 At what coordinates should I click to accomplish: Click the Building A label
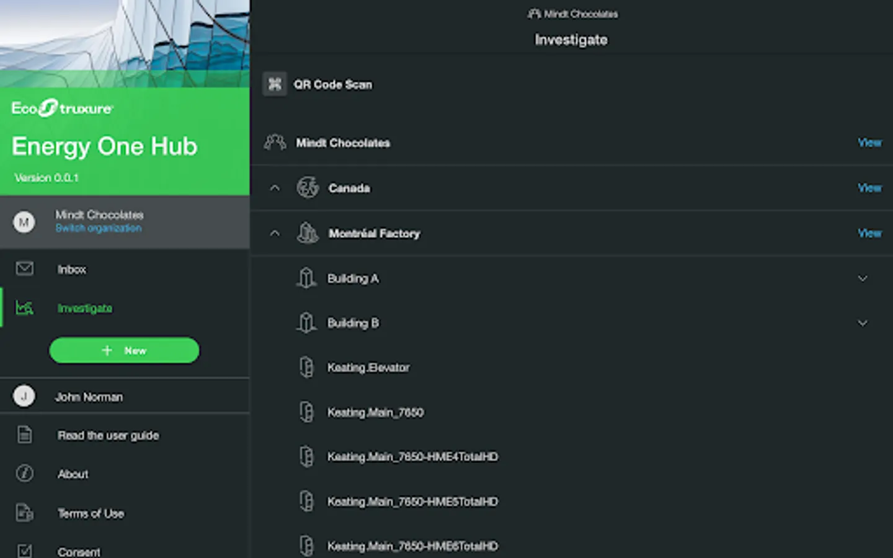(353, 278)
